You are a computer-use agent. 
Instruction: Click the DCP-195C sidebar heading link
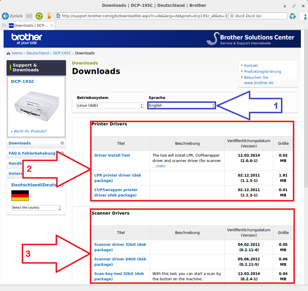pos(23,81)
